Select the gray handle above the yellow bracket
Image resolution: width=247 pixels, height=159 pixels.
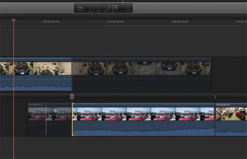(x=72, y=96)
